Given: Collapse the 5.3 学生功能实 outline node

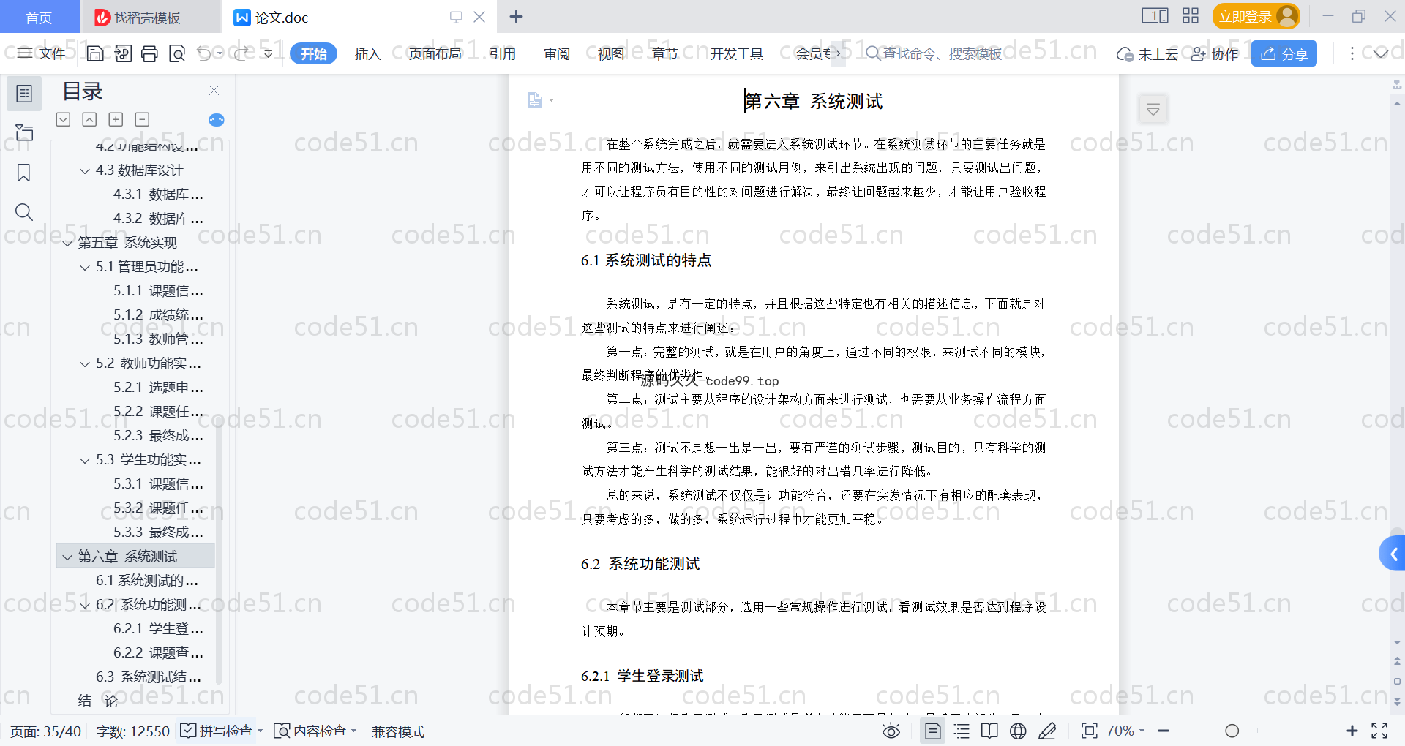Looking at the screenshot, I should (x=85, y=461).
